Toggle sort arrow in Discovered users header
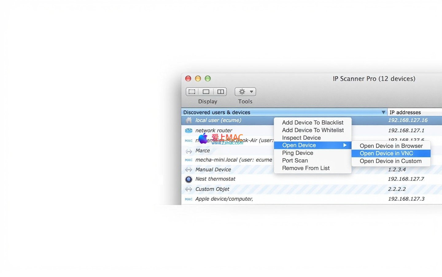This screenshot has height=277, width=442. click(x=383, y=112)
